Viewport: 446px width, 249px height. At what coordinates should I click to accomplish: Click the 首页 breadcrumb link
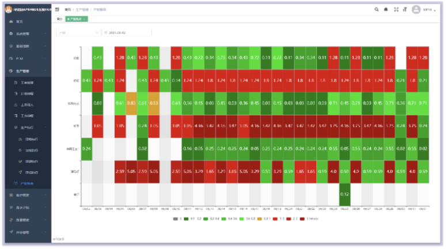coord(68,9)
